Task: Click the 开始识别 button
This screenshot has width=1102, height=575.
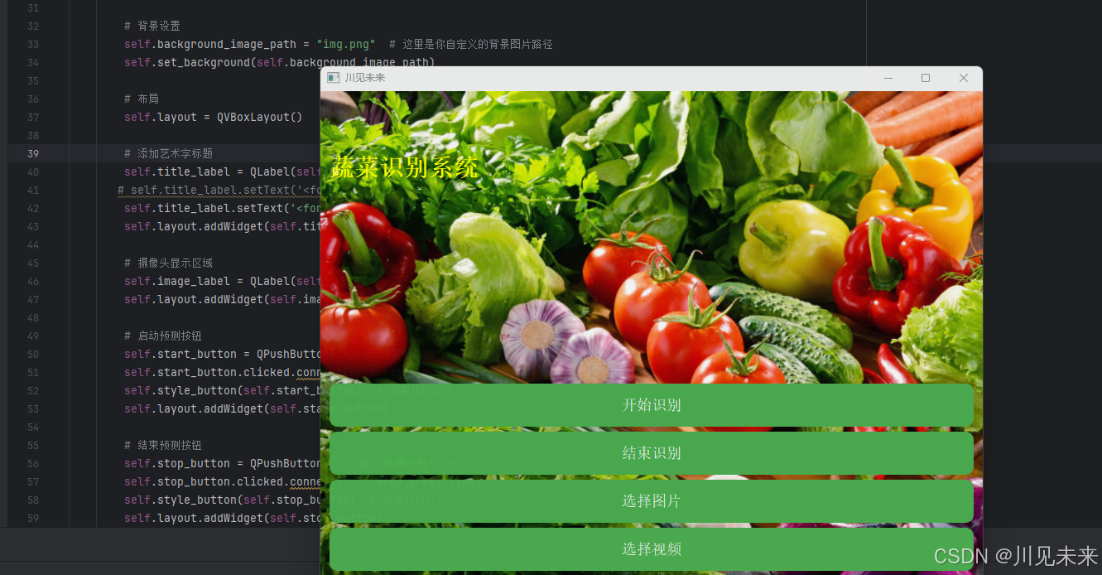Action: (651, 405)
